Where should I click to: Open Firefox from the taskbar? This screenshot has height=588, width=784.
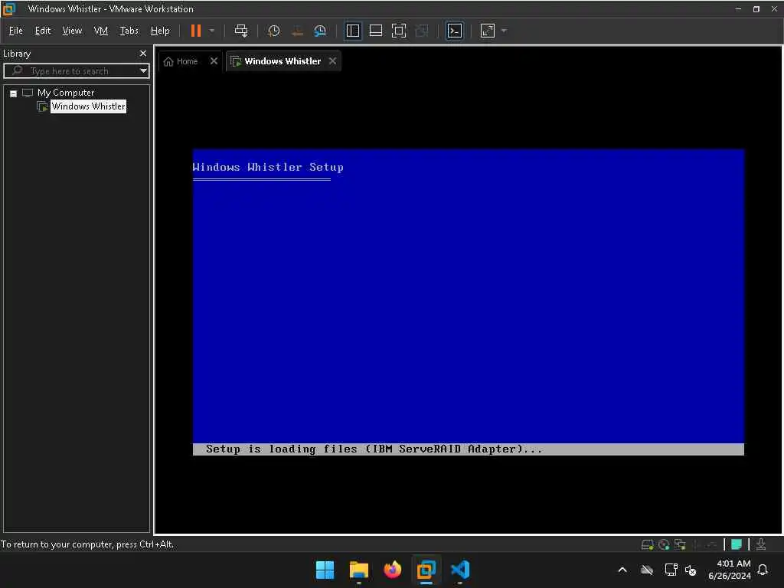click(393, 570)
